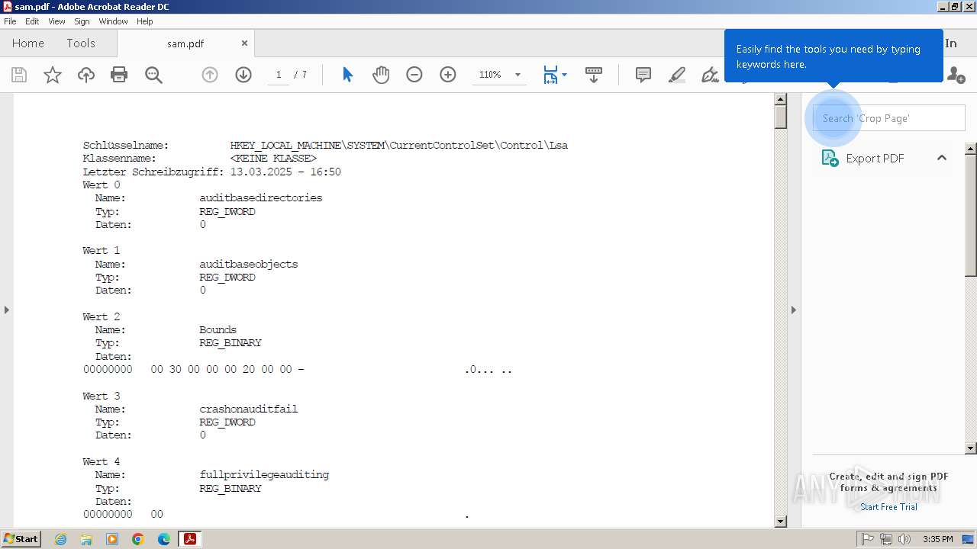Collapse the right tools pane arrow
977x549 pixels.
[793, 310]
